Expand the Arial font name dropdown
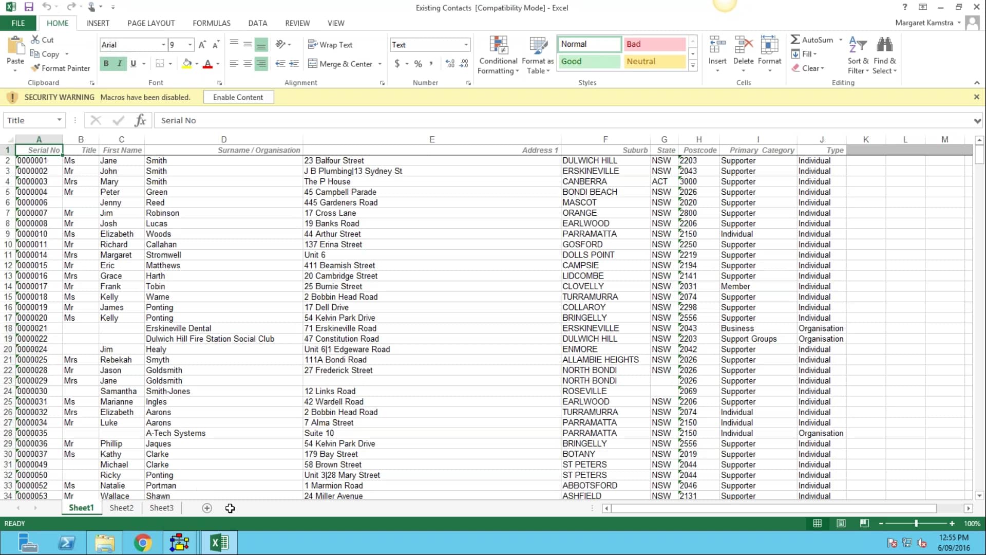Screen dimensions: 986x555 click(x=163, y=45)
